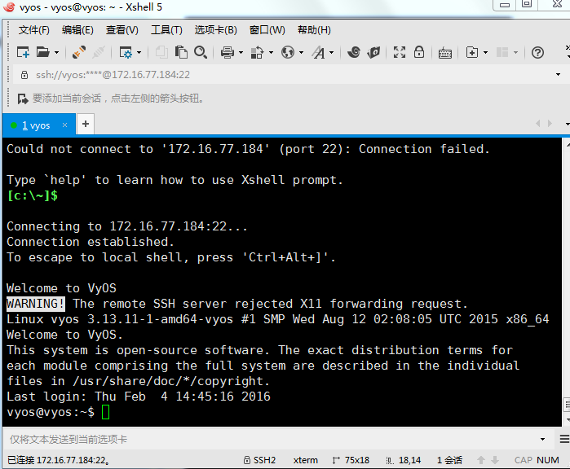Click the Open session folder icon

point(42,52)
